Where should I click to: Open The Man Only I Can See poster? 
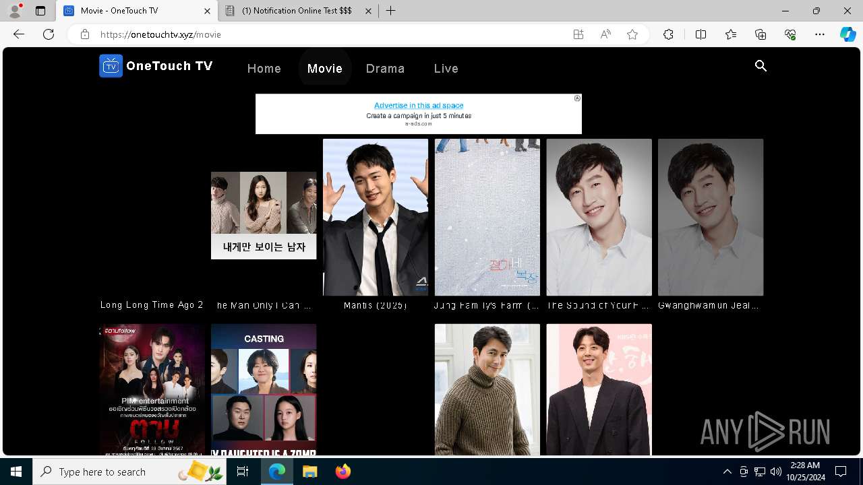point(264,216)
